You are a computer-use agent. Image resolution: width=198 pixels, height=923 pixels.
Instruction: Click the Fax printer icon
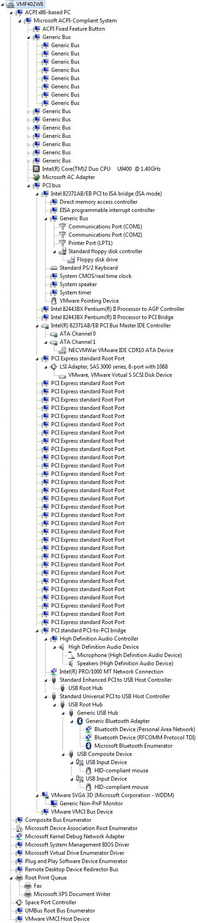pyautogui.click(x=27, y=886)
